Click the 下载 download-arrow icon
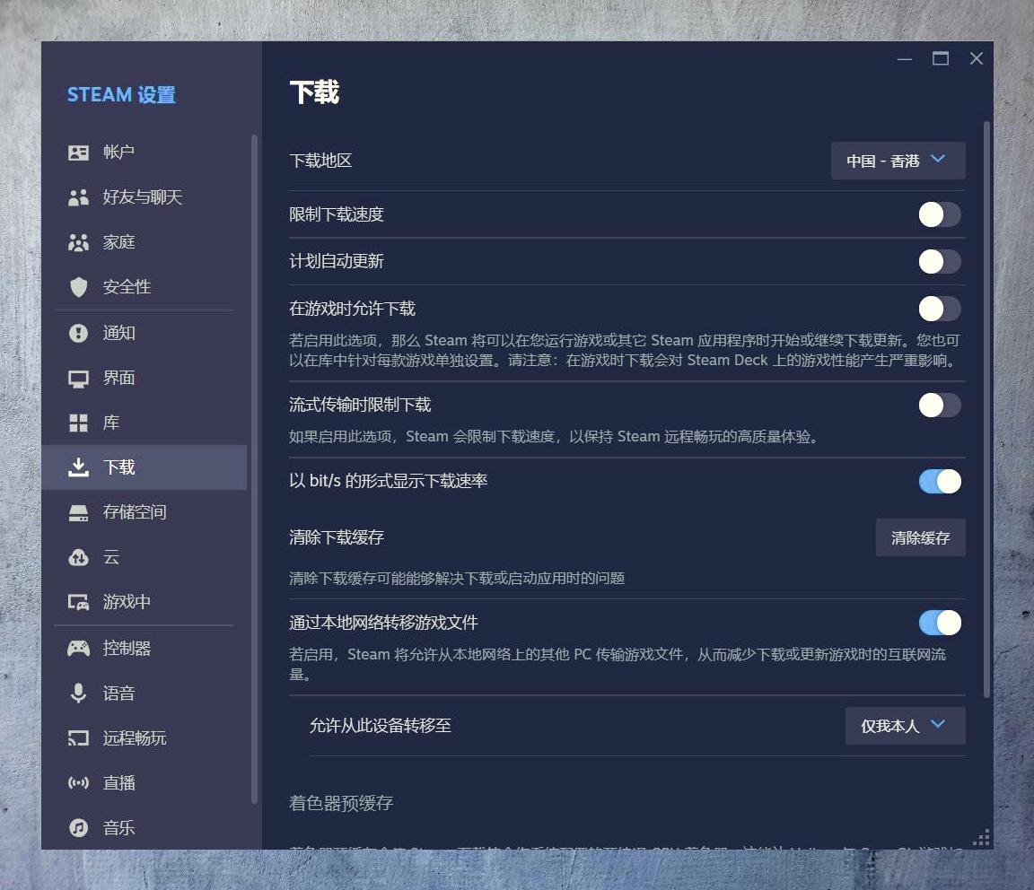Screen dimensions: 1034x890 pyautogui.click(x=78, y=467)
